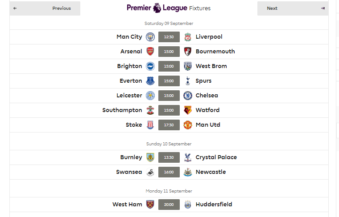Screen dimensions: 339x217
Task: Open the Spurs cockerel crest
Action: (188, 81)
